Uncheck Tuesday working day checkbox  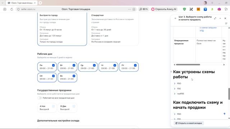(74, 65)
